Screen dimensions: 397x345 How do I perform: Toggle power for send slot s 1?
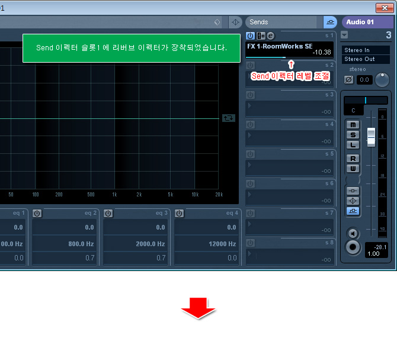click(x=250, y=36)
